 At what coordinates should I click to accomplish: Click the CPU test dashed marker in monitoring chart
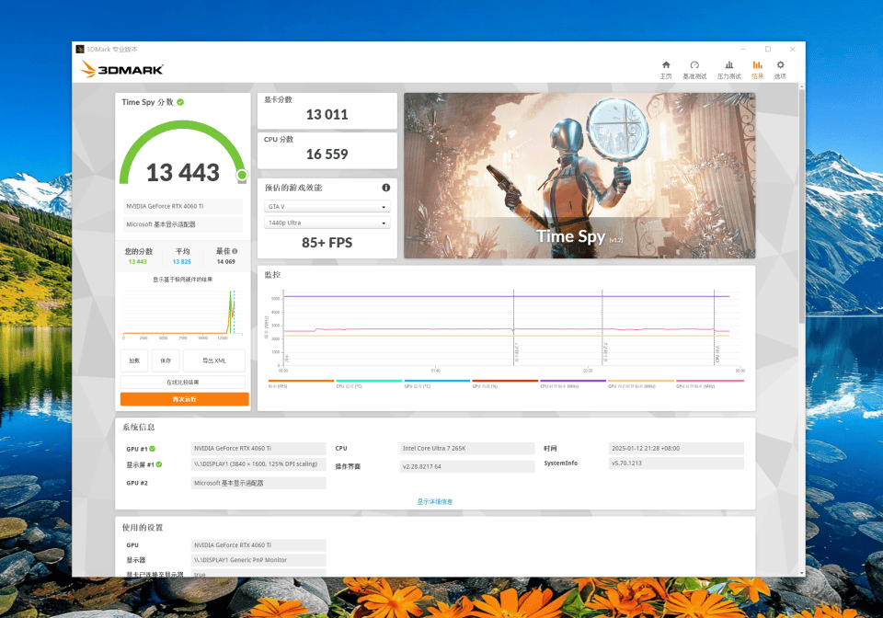pos(714,327)
